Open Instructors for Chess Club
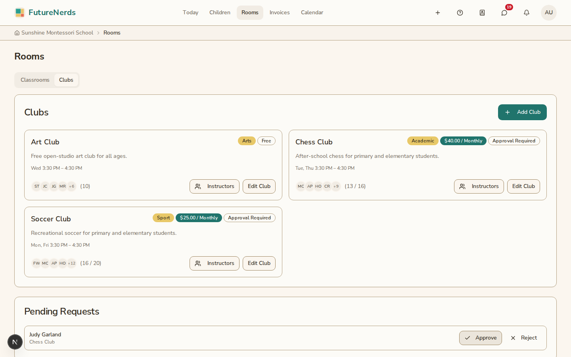This screenshot has width=571, height=357. (x=479, y=186)
